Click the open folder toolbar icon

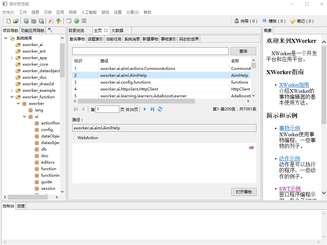click(16, 21)
